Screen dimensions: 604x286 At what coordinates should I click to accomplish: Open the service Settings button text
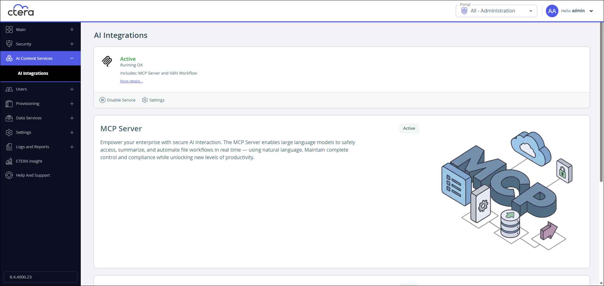coord(157,100)
